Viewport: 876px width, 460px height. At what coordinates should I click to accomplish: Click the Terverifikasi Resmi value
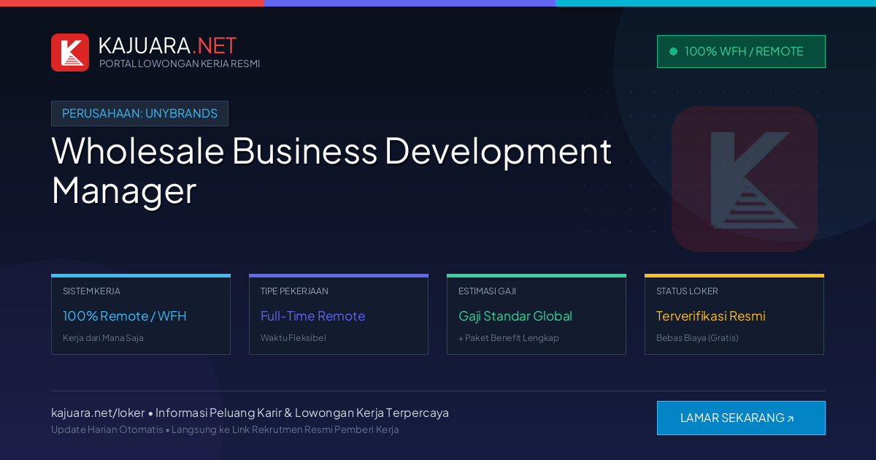click(711, 316)
